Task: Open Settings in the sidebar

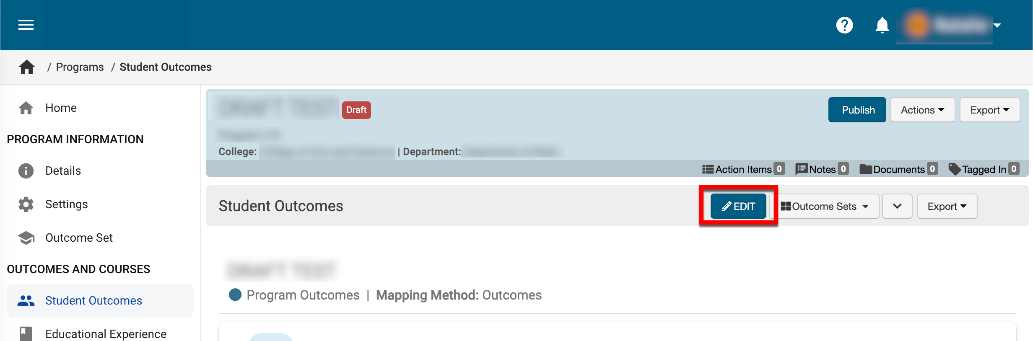Action: point(66,204)
